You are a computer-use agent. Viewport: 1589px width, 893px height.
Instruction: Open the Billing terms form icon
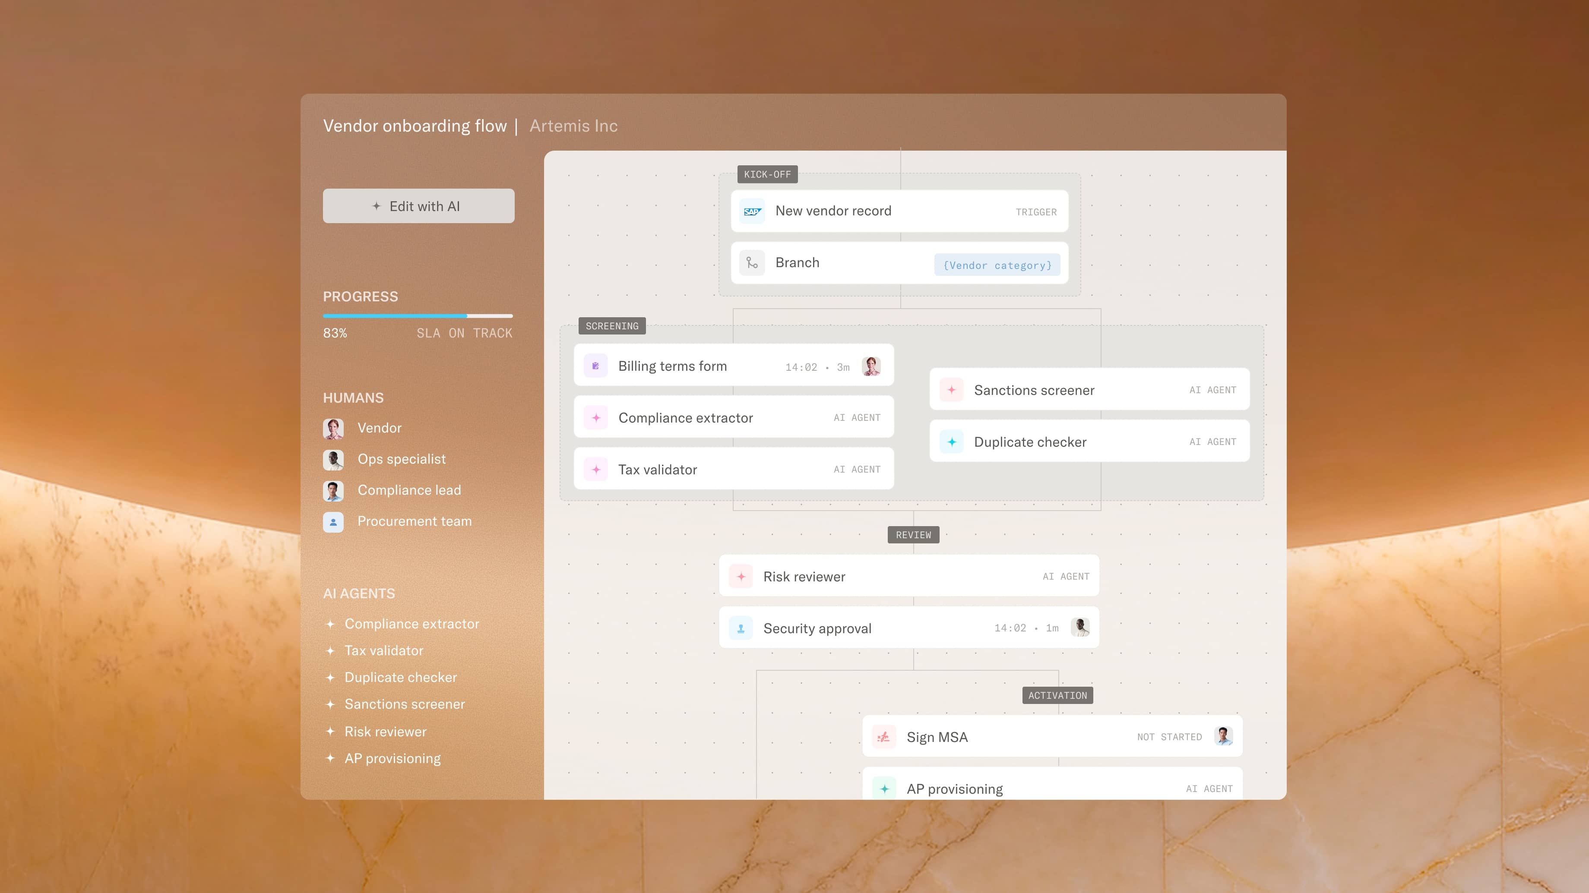(595, 366)
